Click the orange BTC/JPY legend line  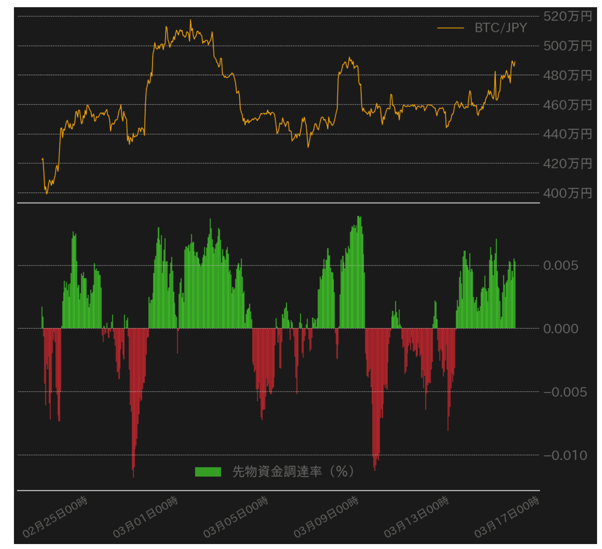(450, 28)
